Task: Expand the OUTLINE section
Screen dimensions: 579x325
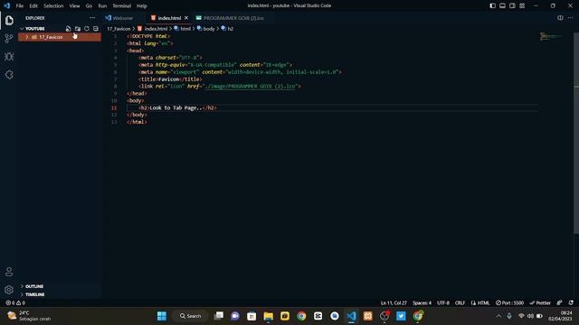Action: 34,286
